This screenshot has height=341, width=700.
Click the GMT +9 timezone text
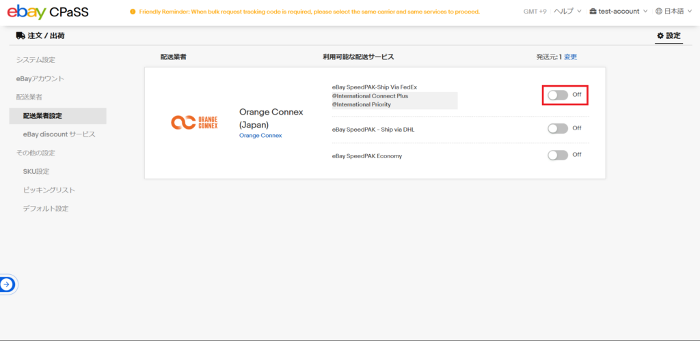(x=535, y=12)
